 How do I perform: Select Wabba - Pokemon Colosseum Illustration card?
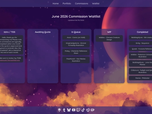[x=140, y=56]
